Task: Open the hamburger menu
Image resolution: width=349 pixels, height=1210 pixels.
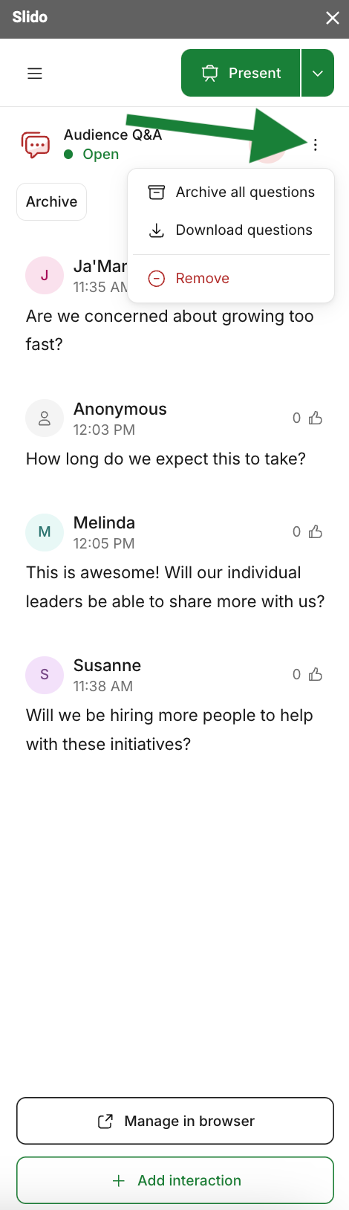Action: click(35, 74)
